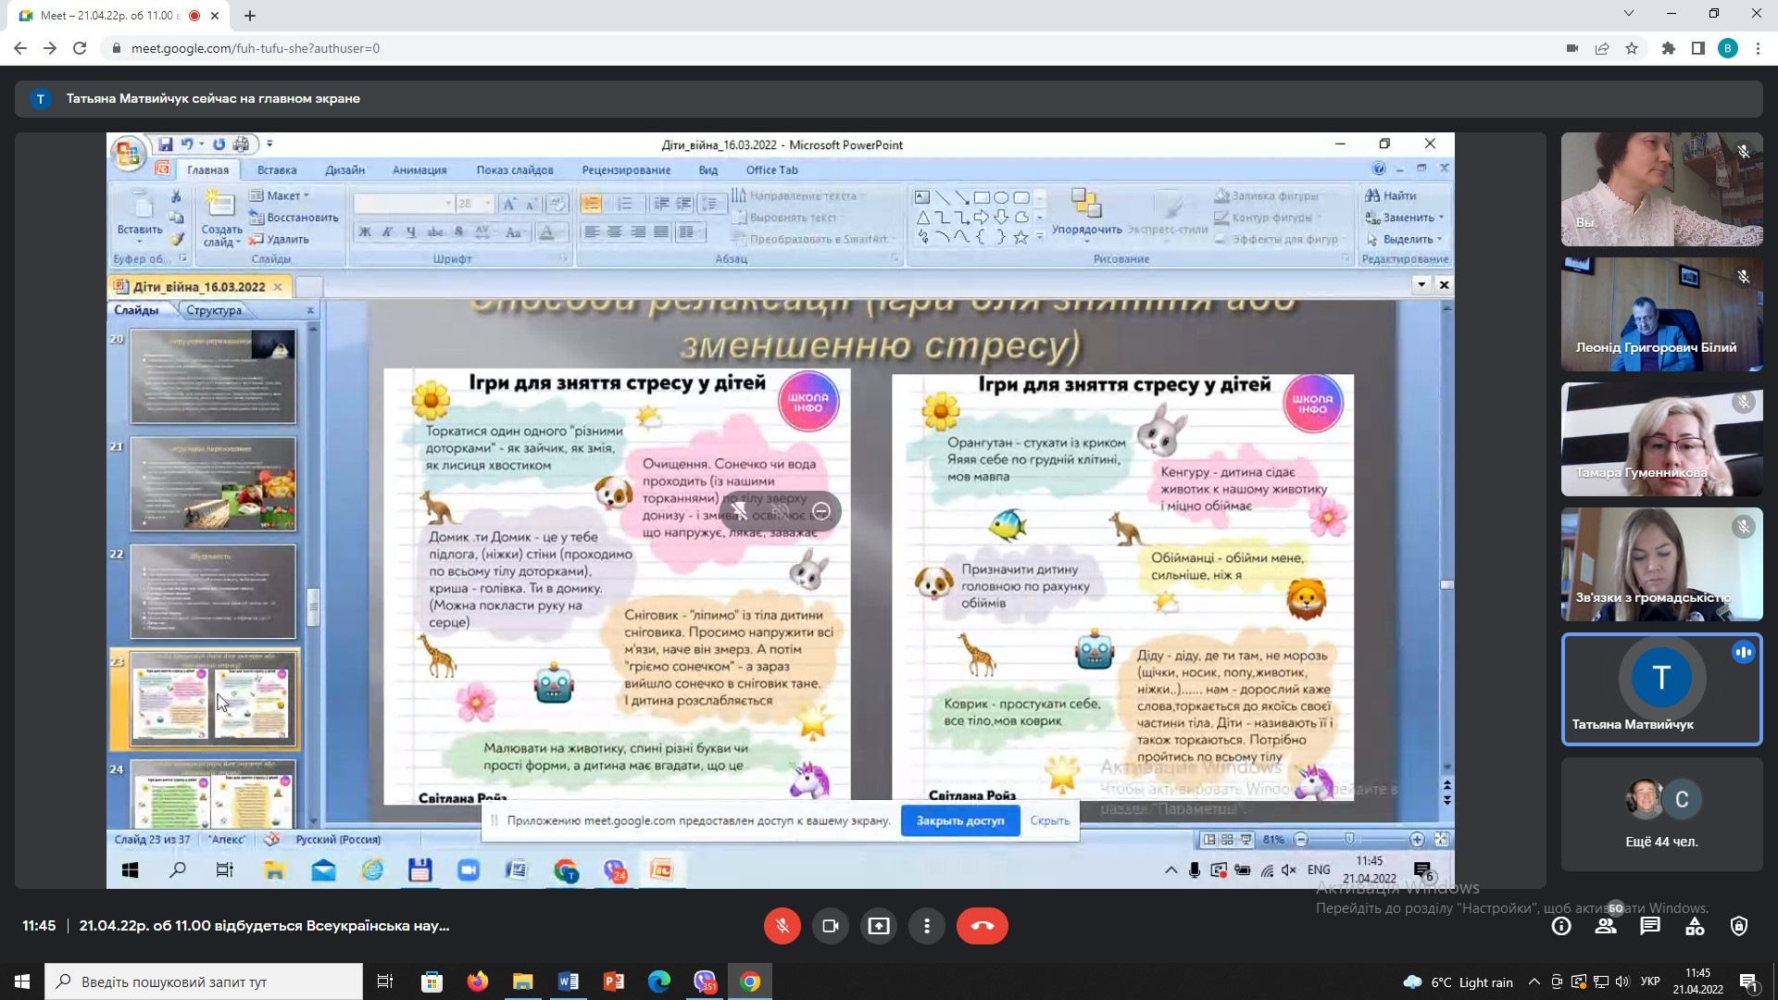Open Windows Task View on taskbar

[385, 981]
